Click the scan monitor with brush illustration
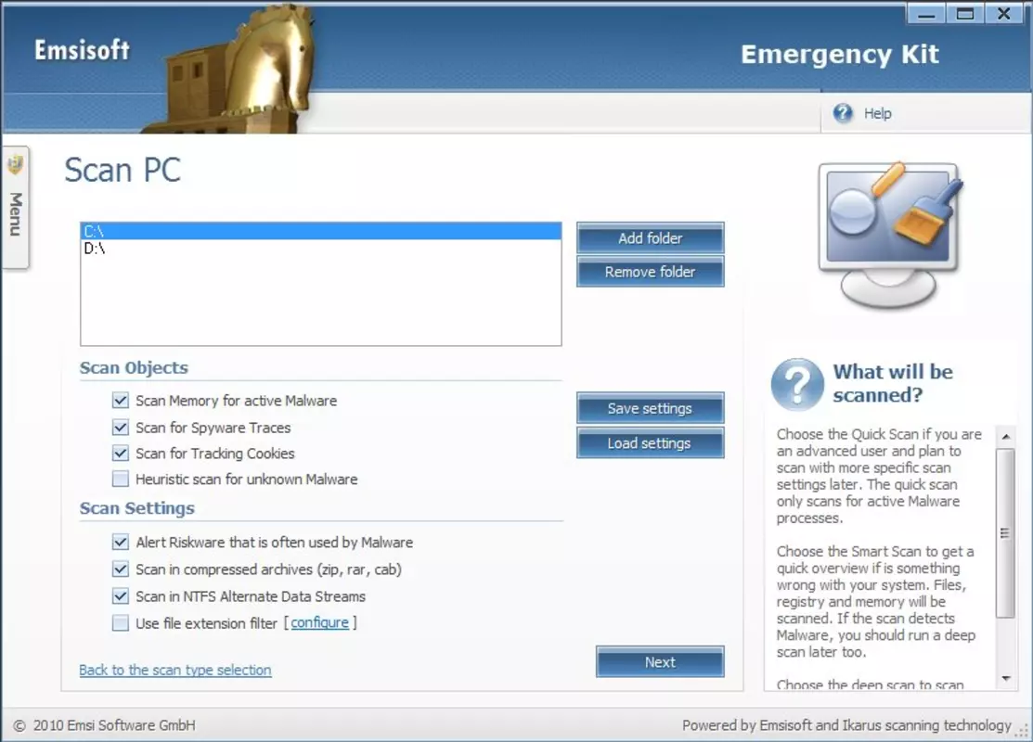The image size is (1033, 742). pos(890,235)
